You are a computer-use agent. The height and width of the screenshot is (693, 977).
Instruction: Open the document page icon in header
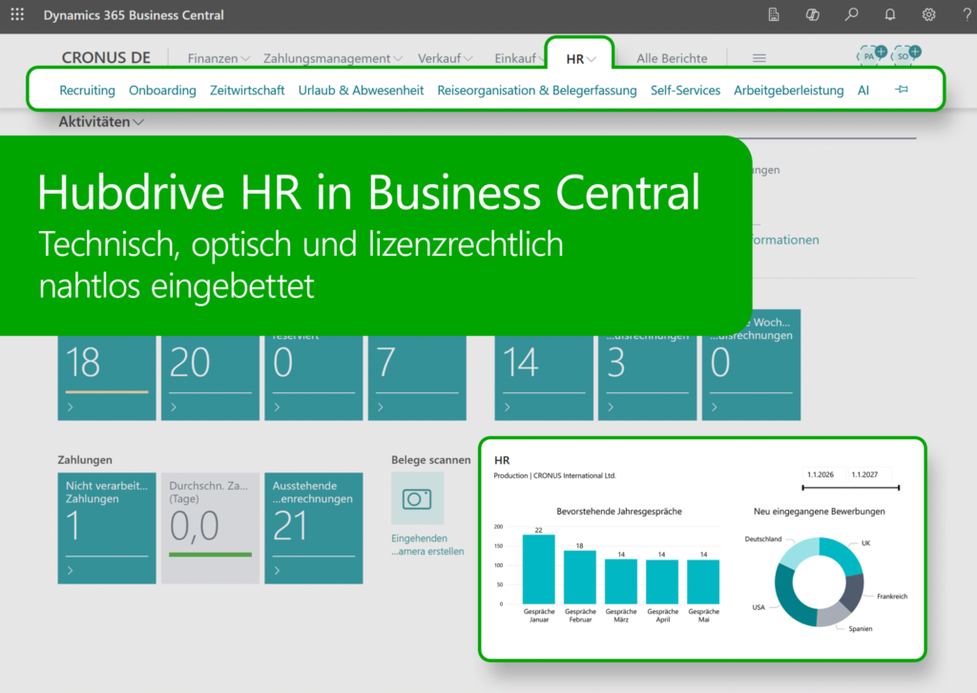point(773,14)
